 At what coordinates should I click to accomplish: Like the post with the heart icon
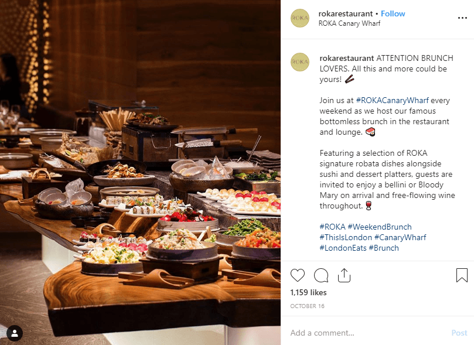coord(298,275)
